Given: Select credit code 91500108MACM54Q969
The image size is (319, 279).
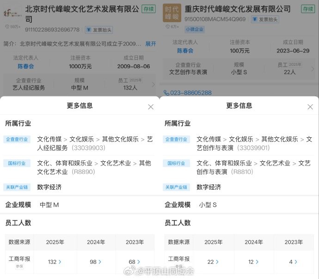Looking at the screenshot, I should pos(215,19).
